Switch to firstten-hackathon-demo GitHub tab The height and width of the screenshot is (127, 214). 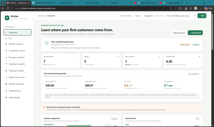pyautogui.click(x=44, y=3)
